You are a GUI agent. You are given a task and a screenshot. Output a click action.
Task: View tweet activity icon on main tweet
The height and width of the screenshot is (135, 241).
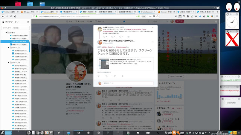click(122, 76)
